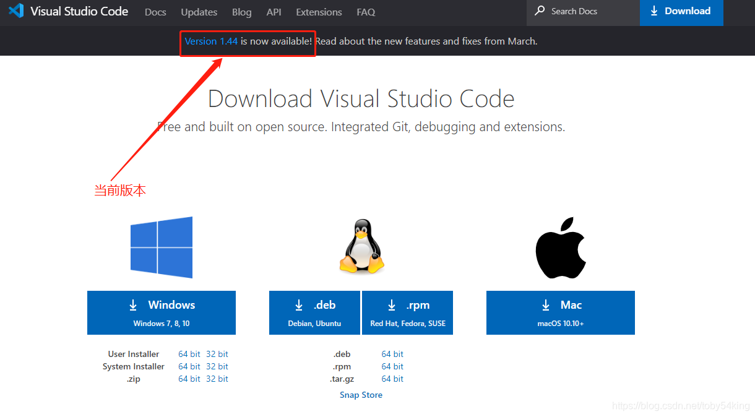Click the 'Download Visual Studio Code' heading
This screenshot has height=417, width=755.
click(361, 99)
